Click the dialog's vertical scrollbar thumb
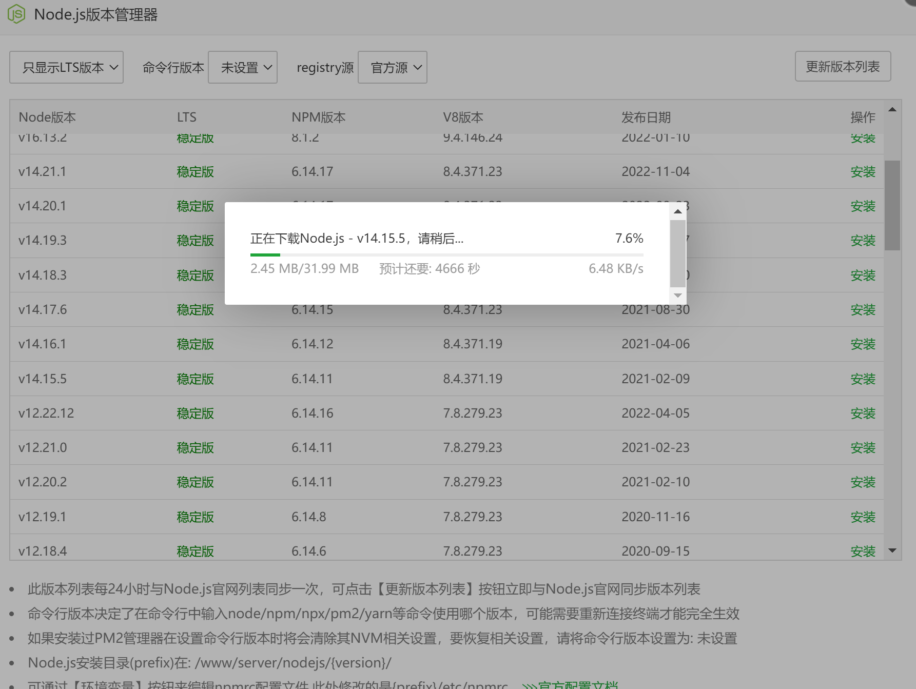Image resolution: width=916 pixels, height=689 pixels. click(678, 253)
